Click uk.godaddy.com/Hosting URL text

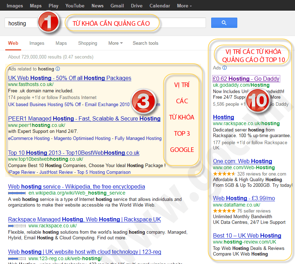click(x=241, y=85)
